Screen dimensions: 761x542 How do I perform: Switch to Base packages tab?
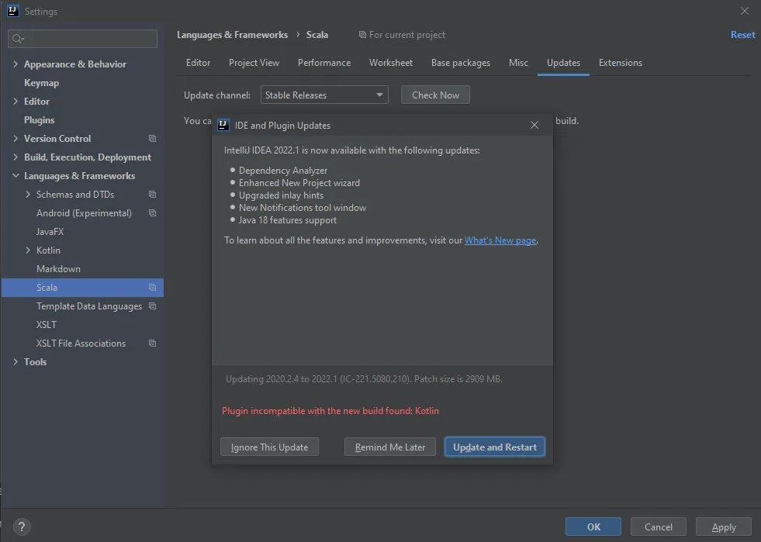461,63
